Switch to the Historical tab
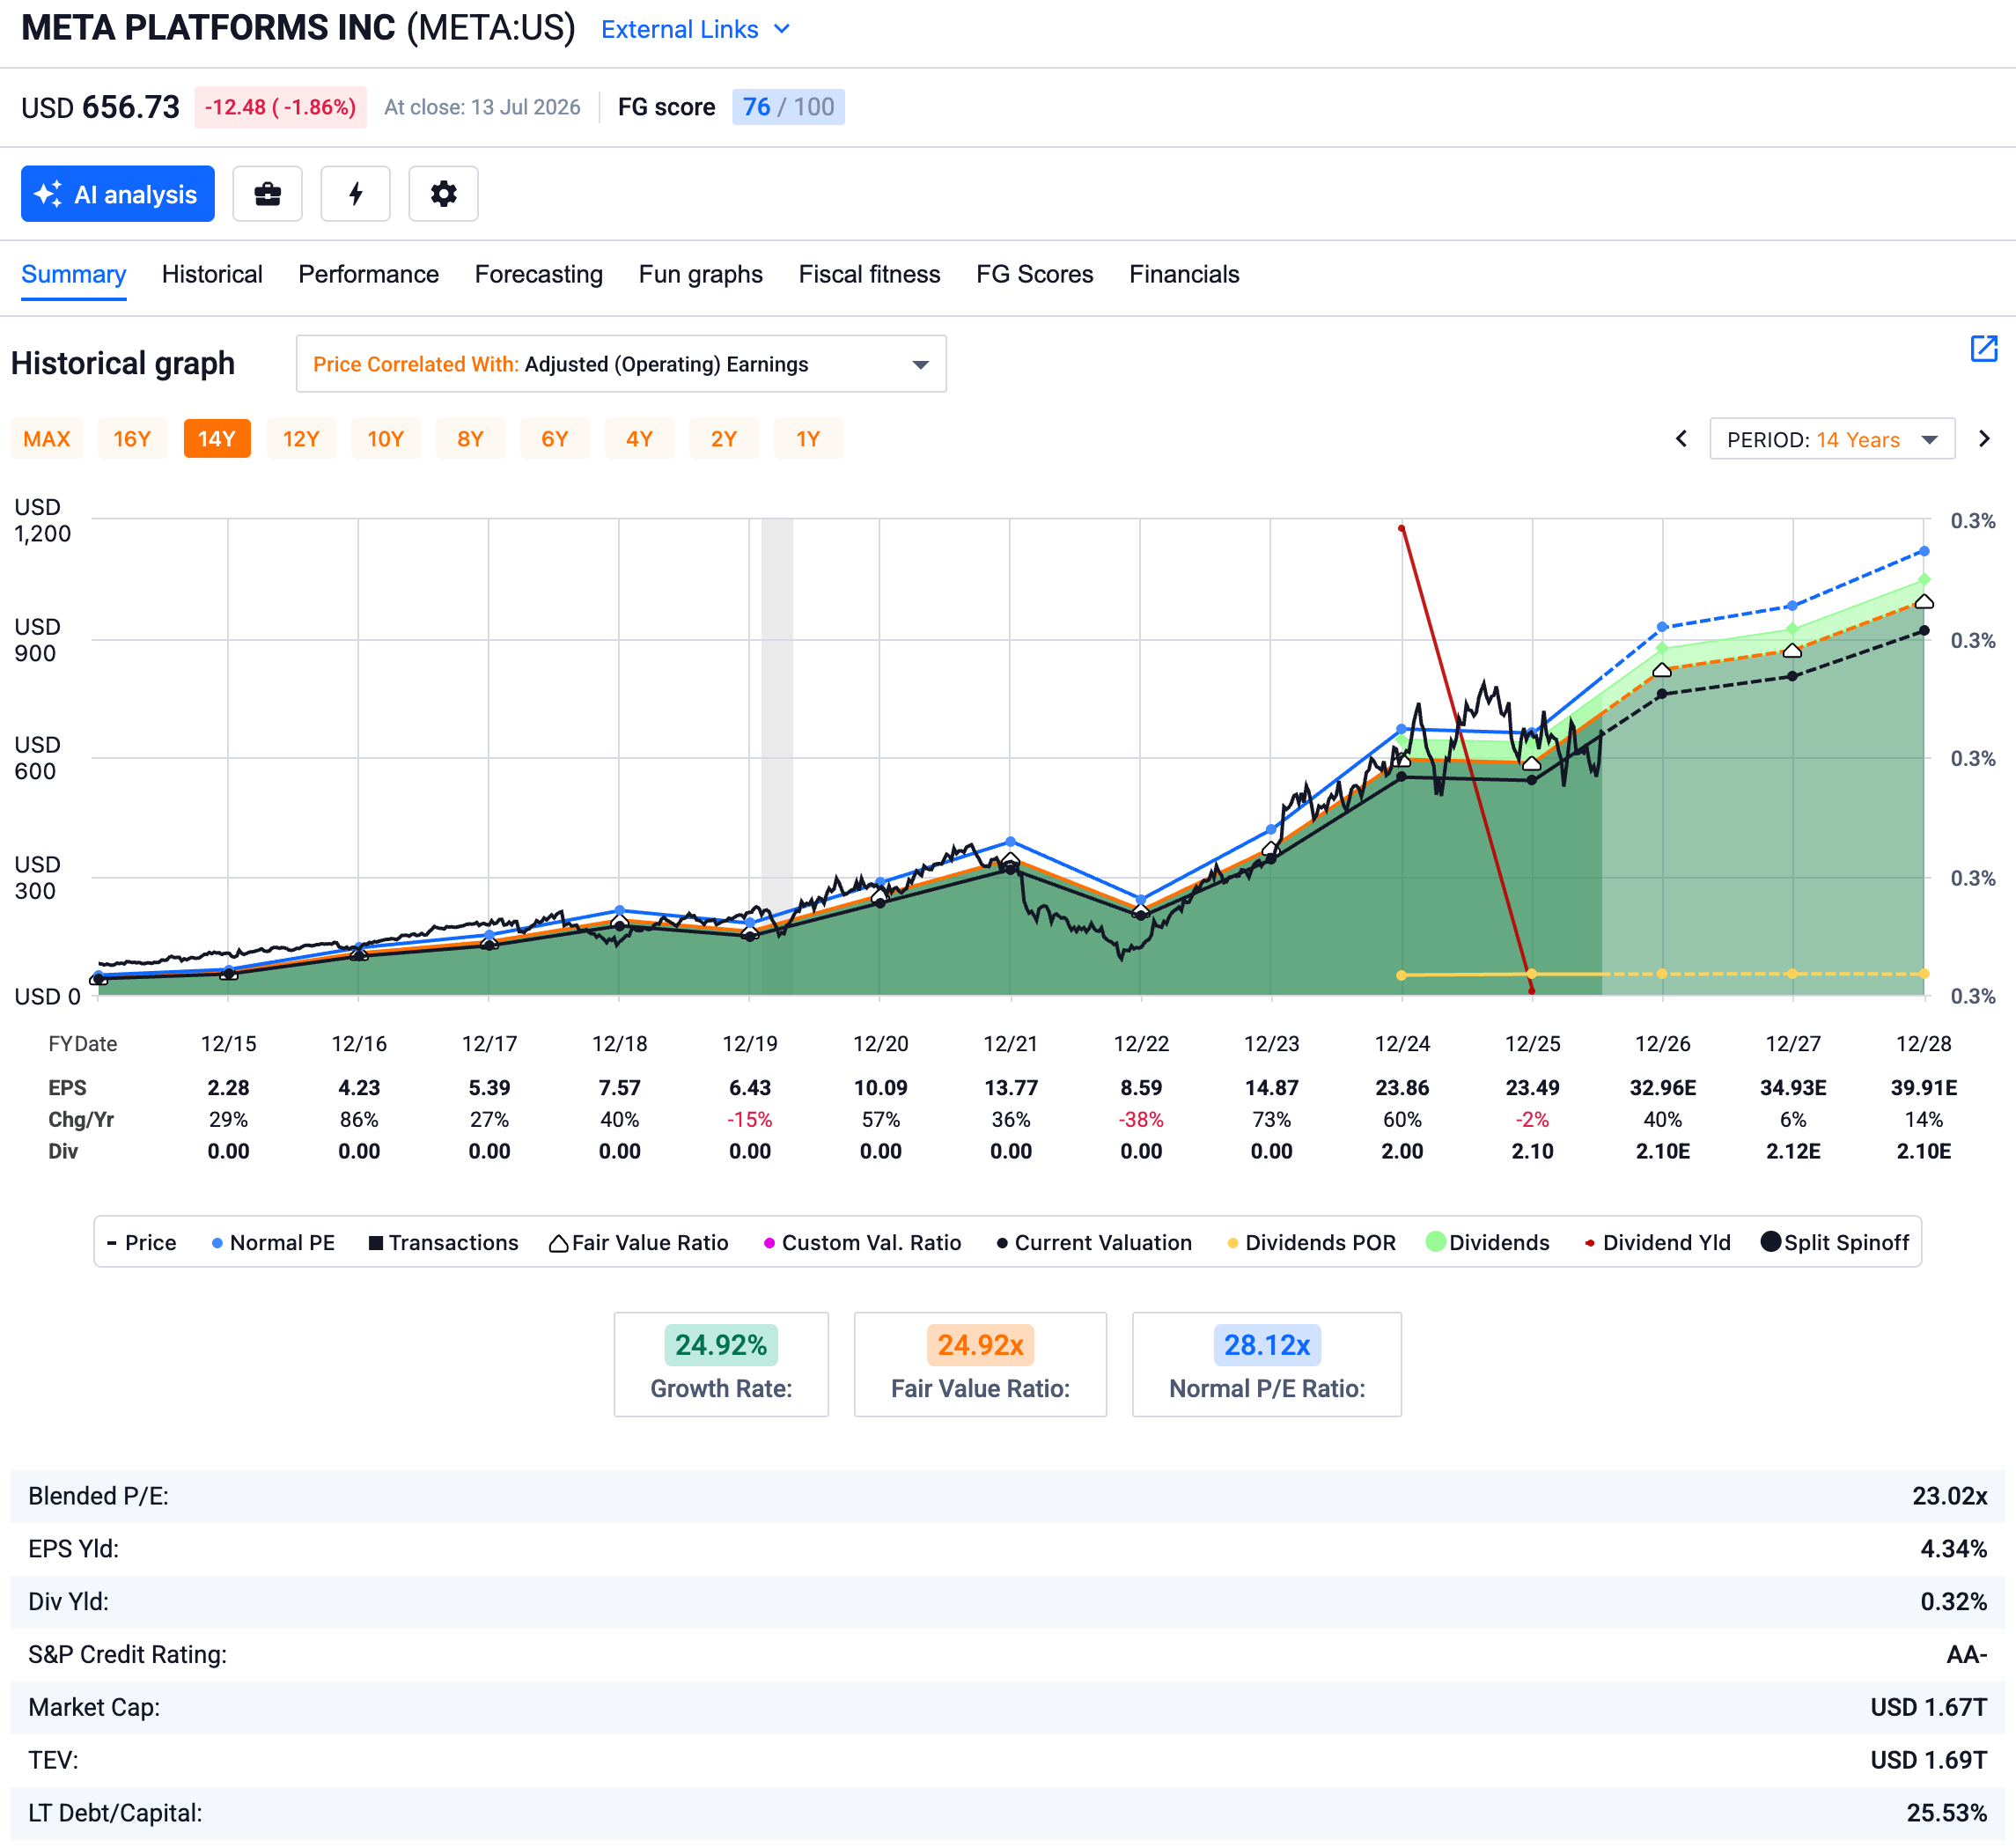This screenshot has width=2016, height=1847. (x=212, y=275)
